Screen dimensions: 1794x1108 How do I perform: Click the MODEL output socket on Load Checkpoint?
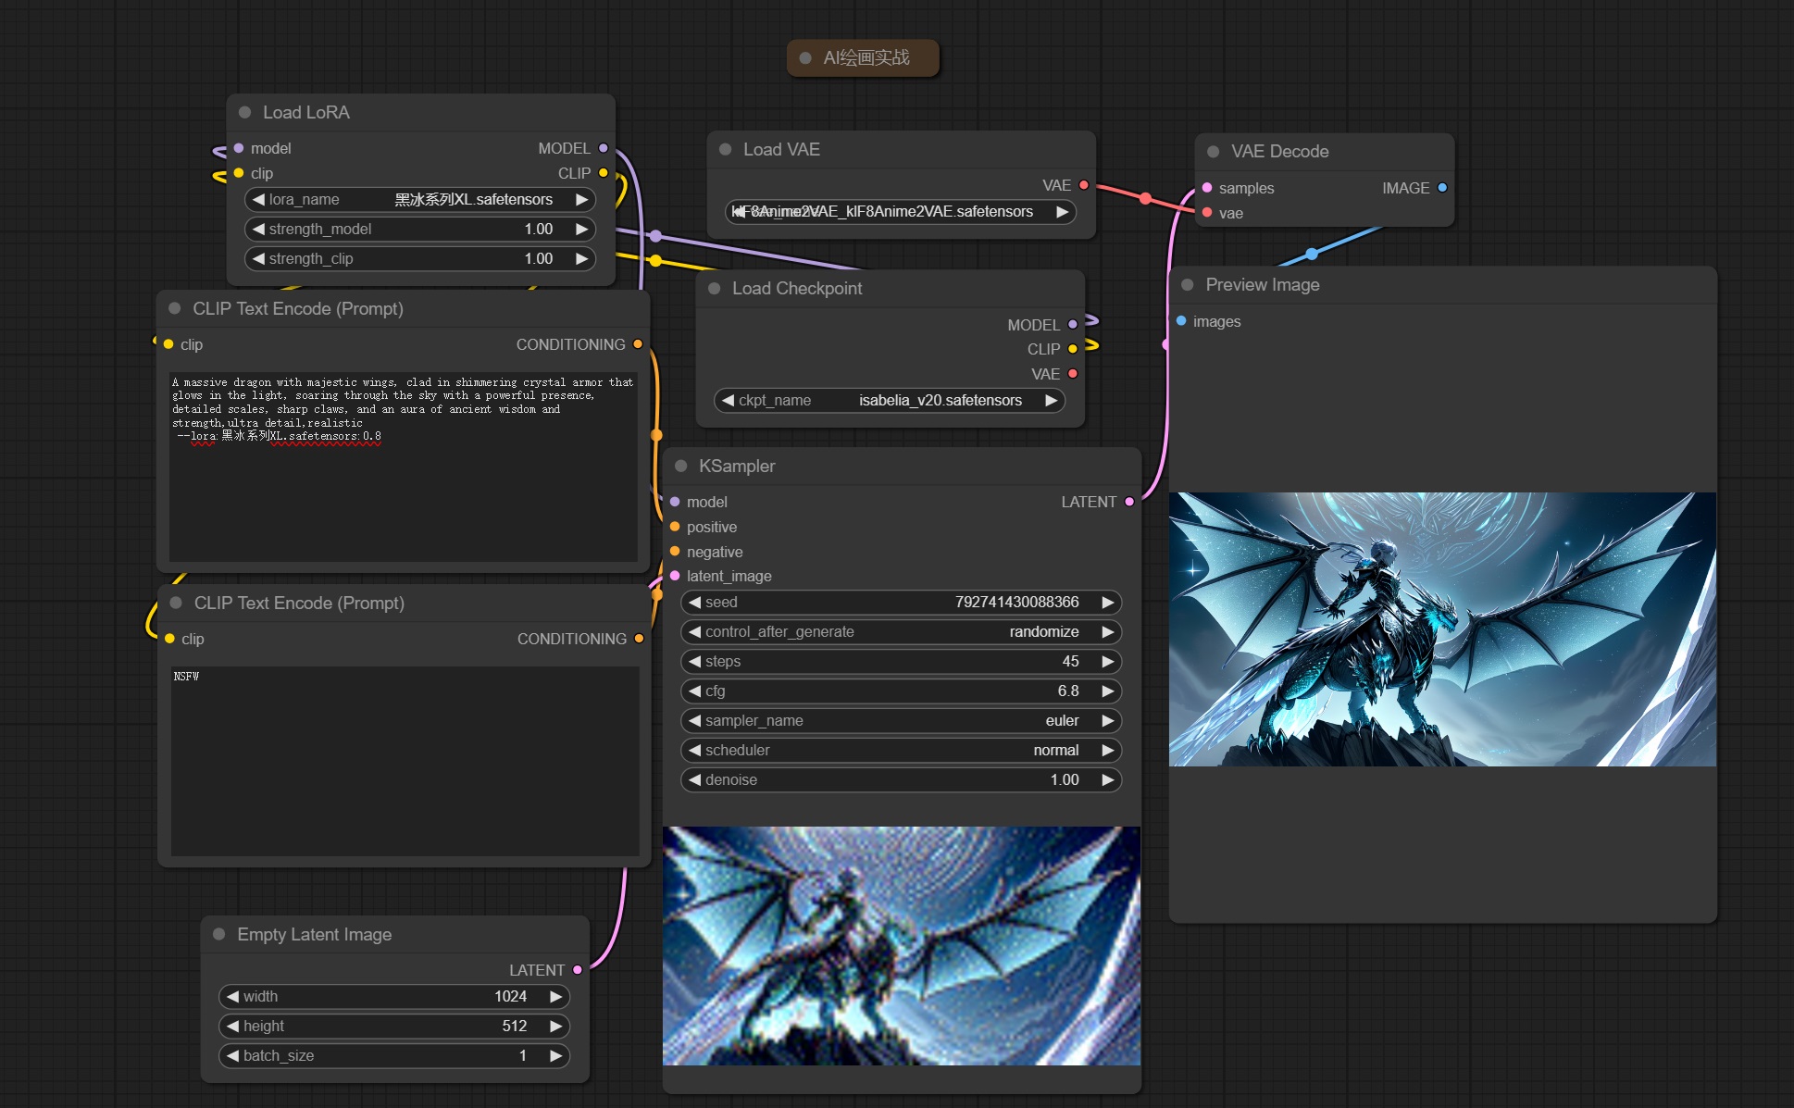pyautogui.click(x=1073, y=325)
